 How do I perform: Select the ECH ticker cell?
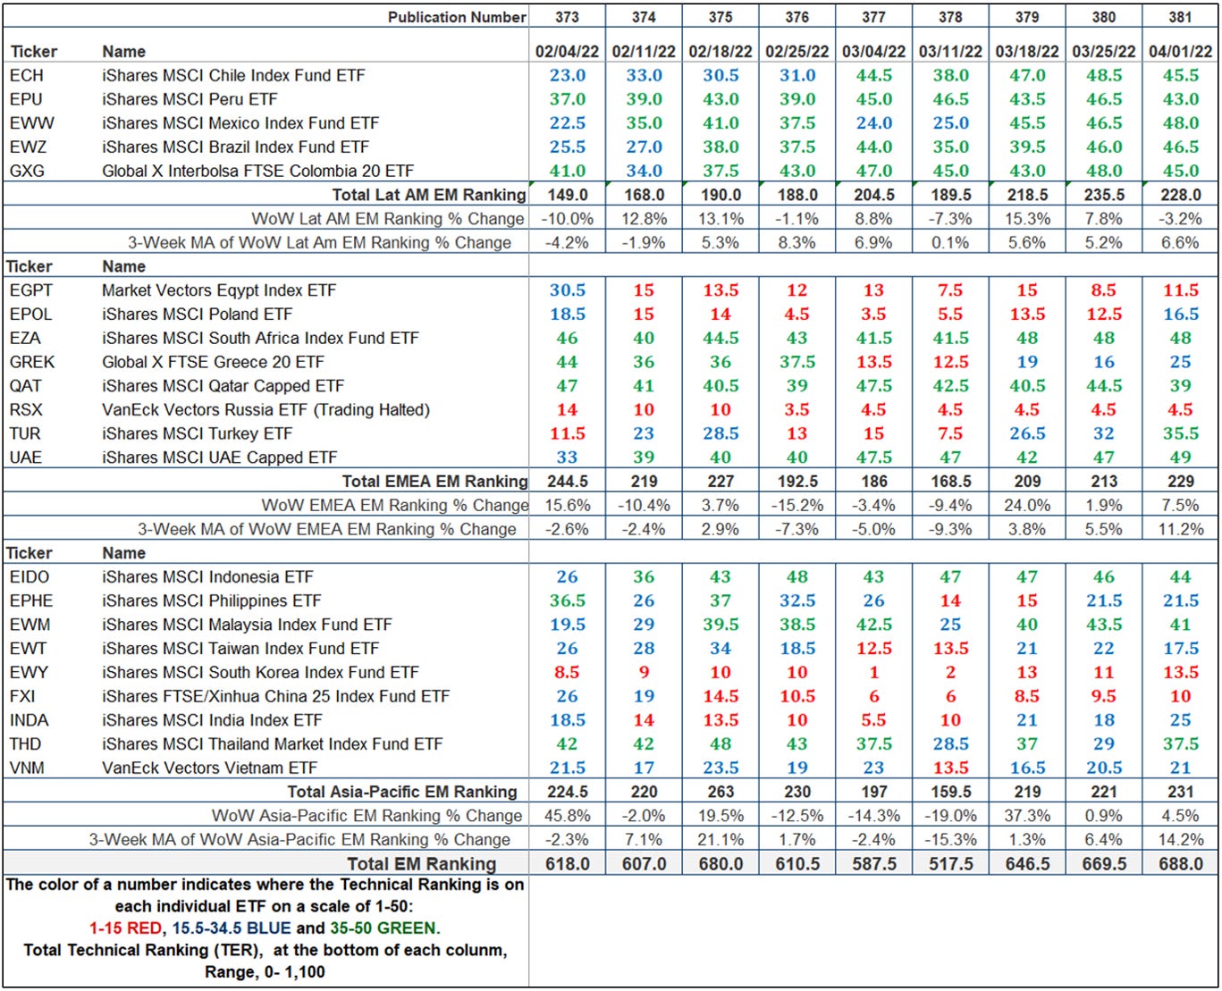(27, 76)
